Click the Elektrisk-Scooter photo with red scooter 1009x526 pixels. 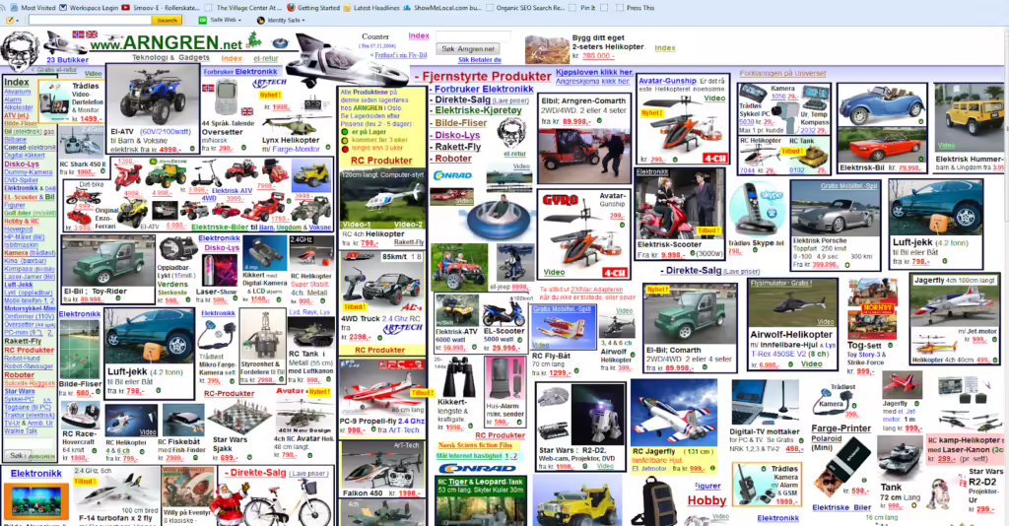pos(679,206)
